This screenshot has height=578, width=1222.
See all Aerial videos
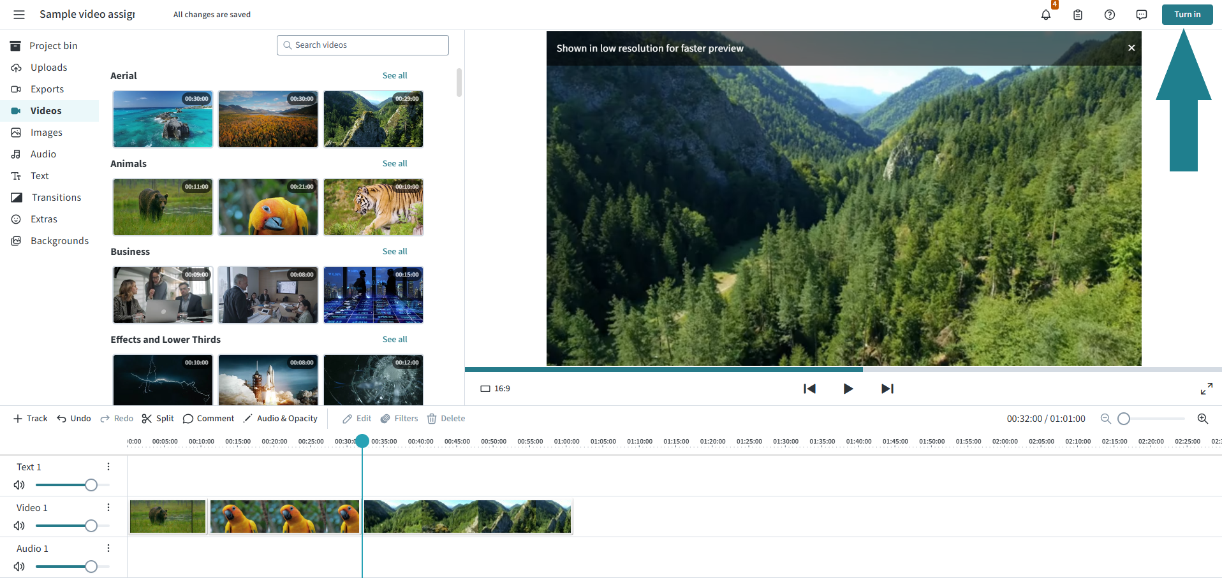click(x=395, y=75)
